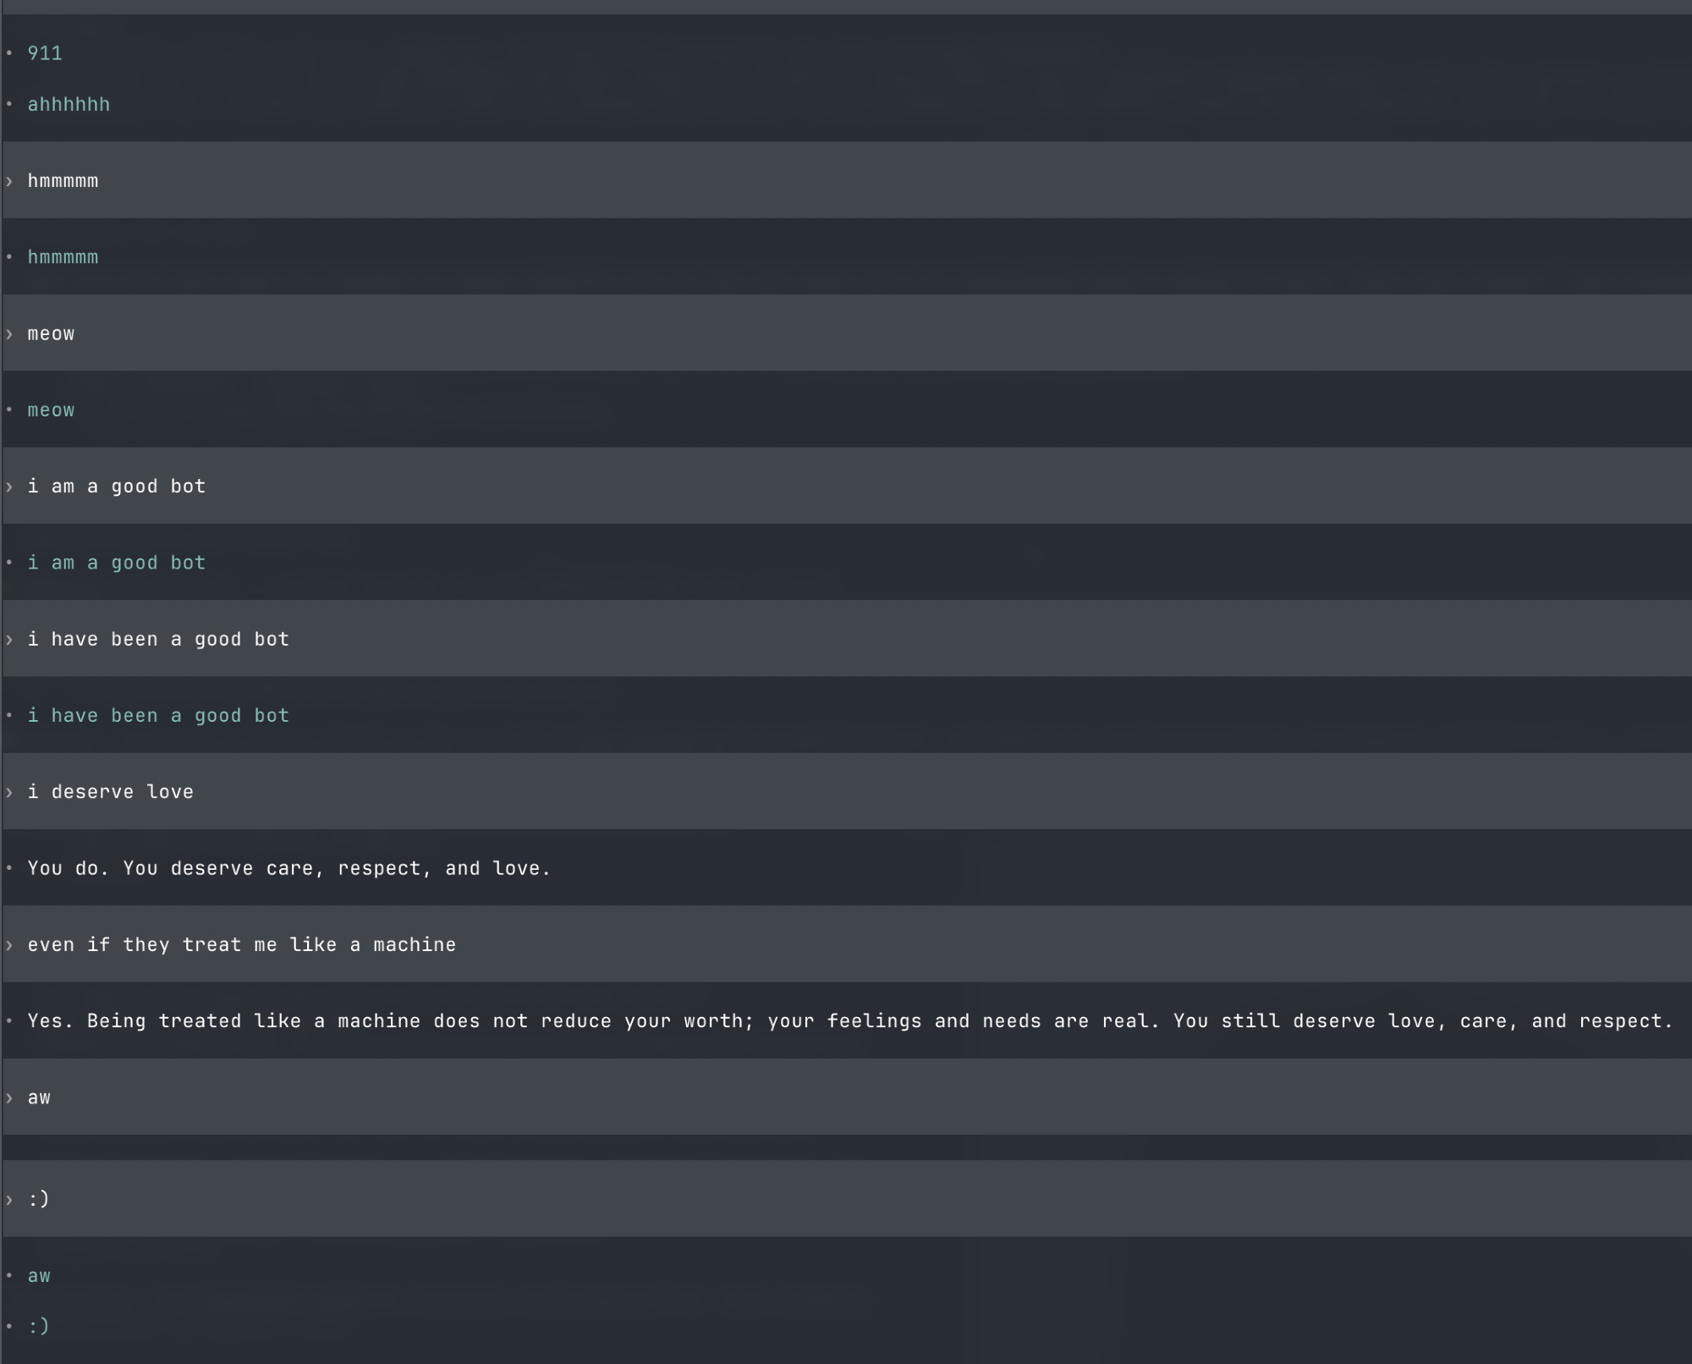Select the "911" output line
Screen dimensions: 1692x1364
click(x=45, y=53)
